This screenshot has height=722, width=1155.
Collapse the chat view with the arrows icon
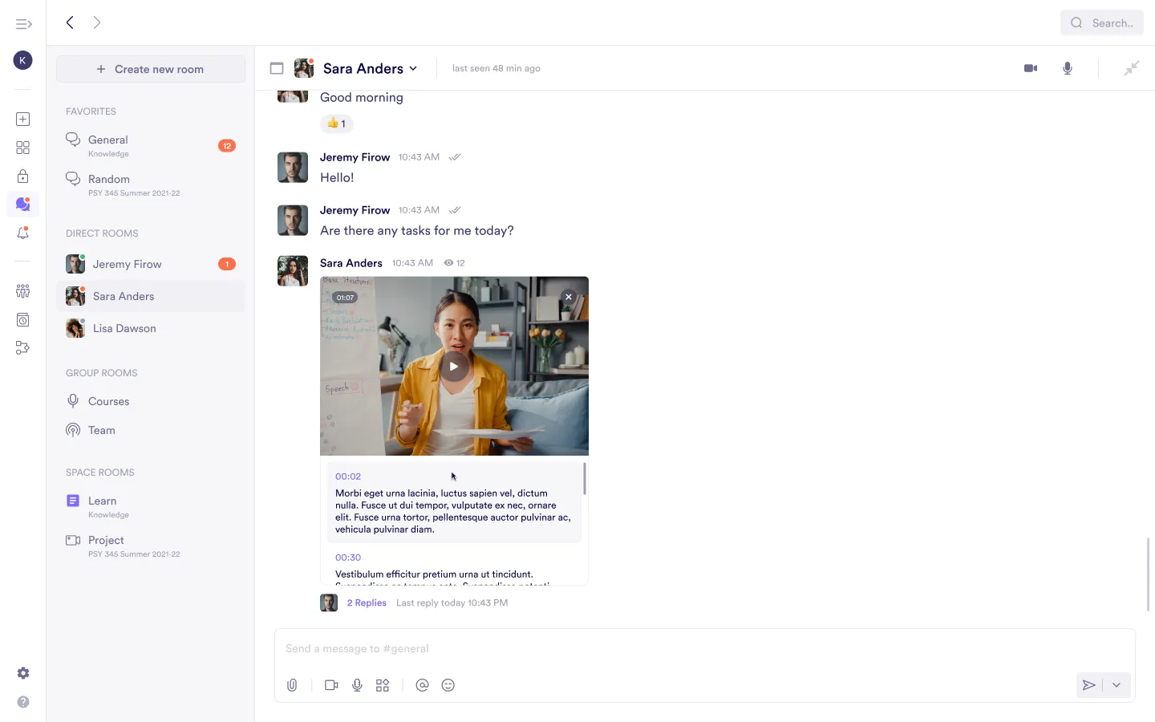click(x=1131, y=68)
